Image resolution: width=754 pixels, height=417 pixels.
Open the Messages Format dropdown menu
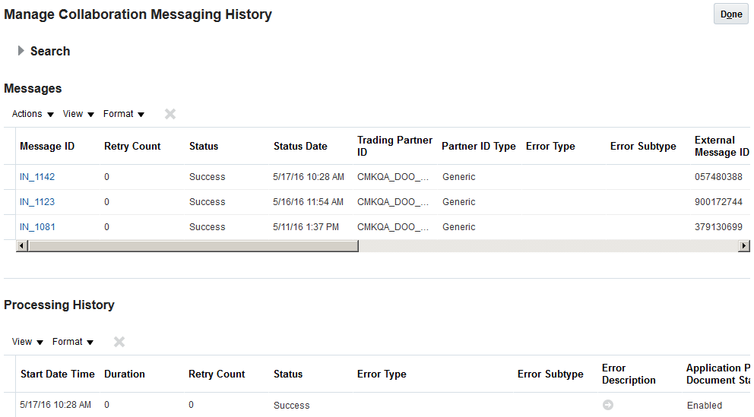(x=124, y=114)
